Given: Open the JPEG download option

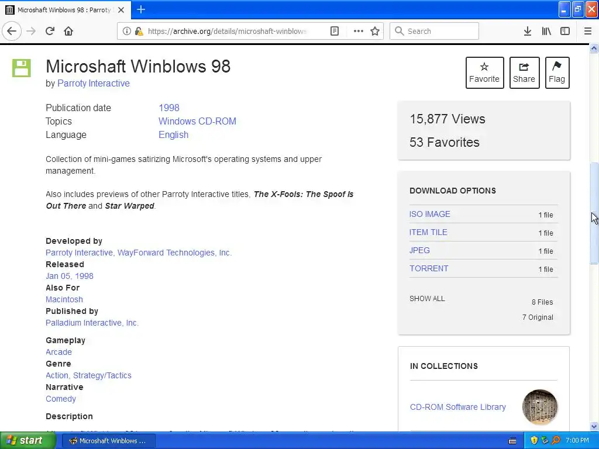Looking at the screenshot, I should click(x=419, y=250).
